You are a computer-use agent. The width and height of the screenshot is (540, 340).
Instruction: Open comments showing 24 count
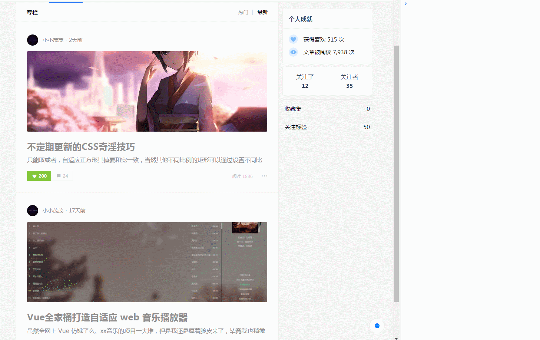pyautogui.click(x=62, y=176)
